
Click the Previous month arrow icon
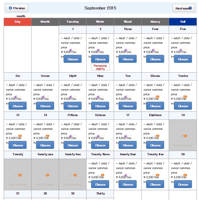[10, 8]
